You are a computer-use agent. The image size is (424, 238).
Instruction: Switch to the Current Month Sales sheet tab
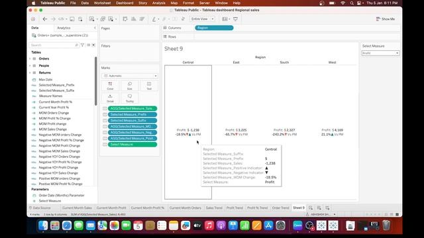tap(77, 208)
